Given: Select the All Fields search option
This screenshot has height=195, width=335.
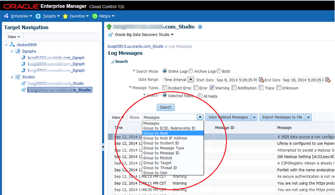Looking at the screenshot, I should [200, 96].
